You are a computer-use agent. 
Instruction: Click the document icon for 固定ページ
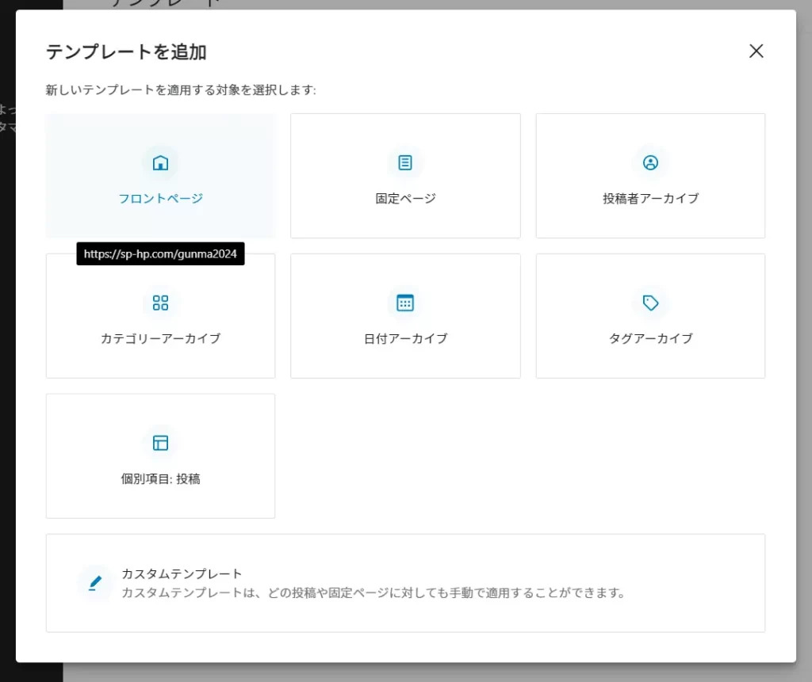click(x=405, y=163)
